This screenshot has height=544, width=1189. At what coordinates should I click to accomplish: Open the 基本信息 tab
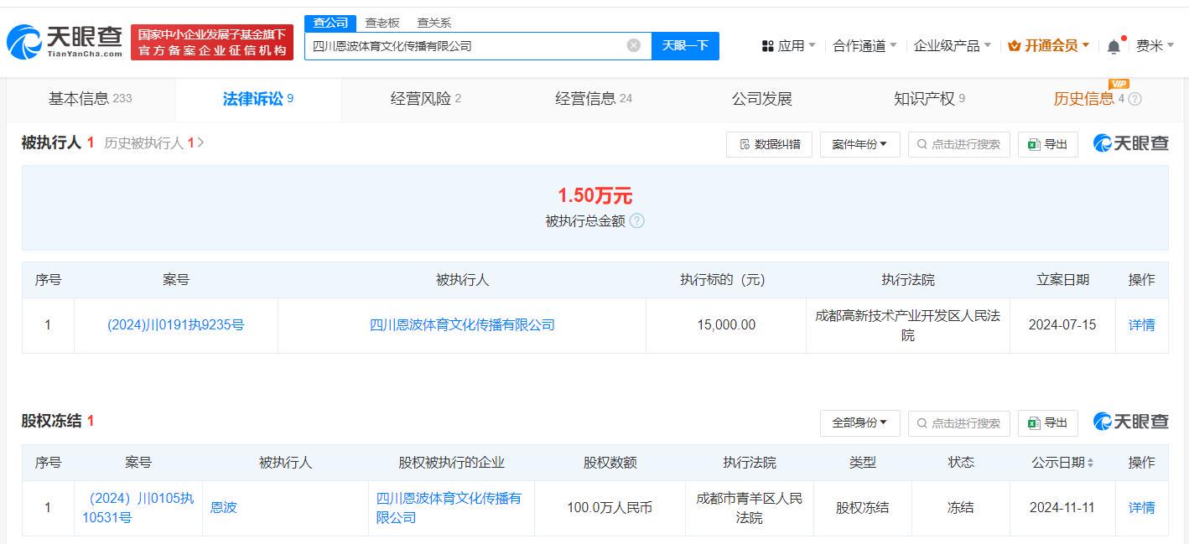pos(91,99)
